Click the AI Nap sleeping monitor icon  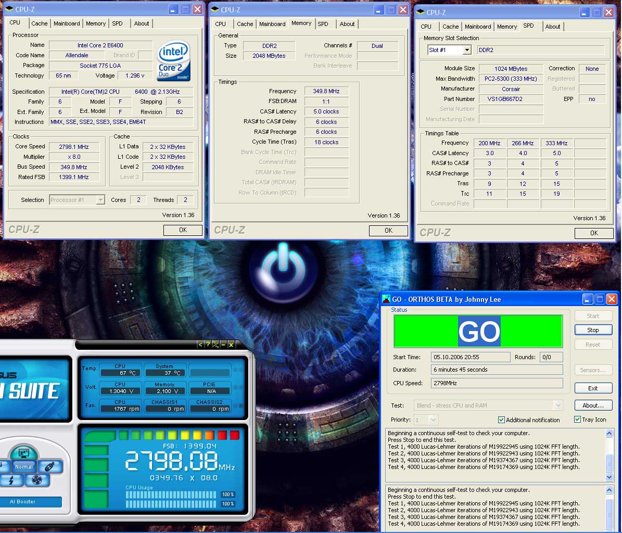pos(23,452)
